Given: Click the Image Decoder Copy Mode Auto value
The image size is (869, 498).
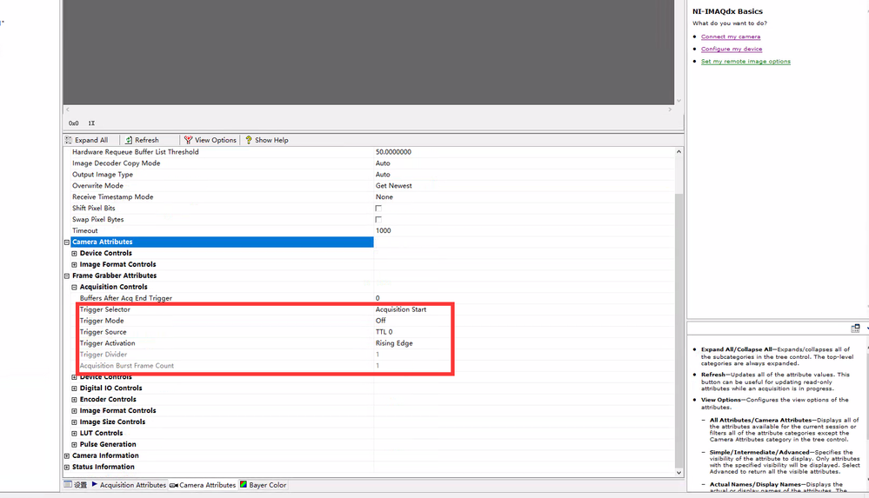Looking at the screenshot, I should (383, 163).
